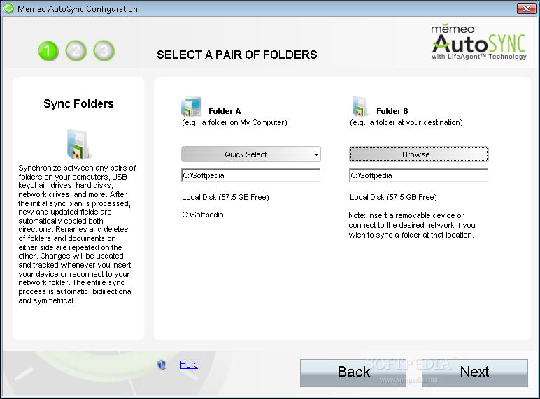
Task: Open the Help link
Action: 189,364
